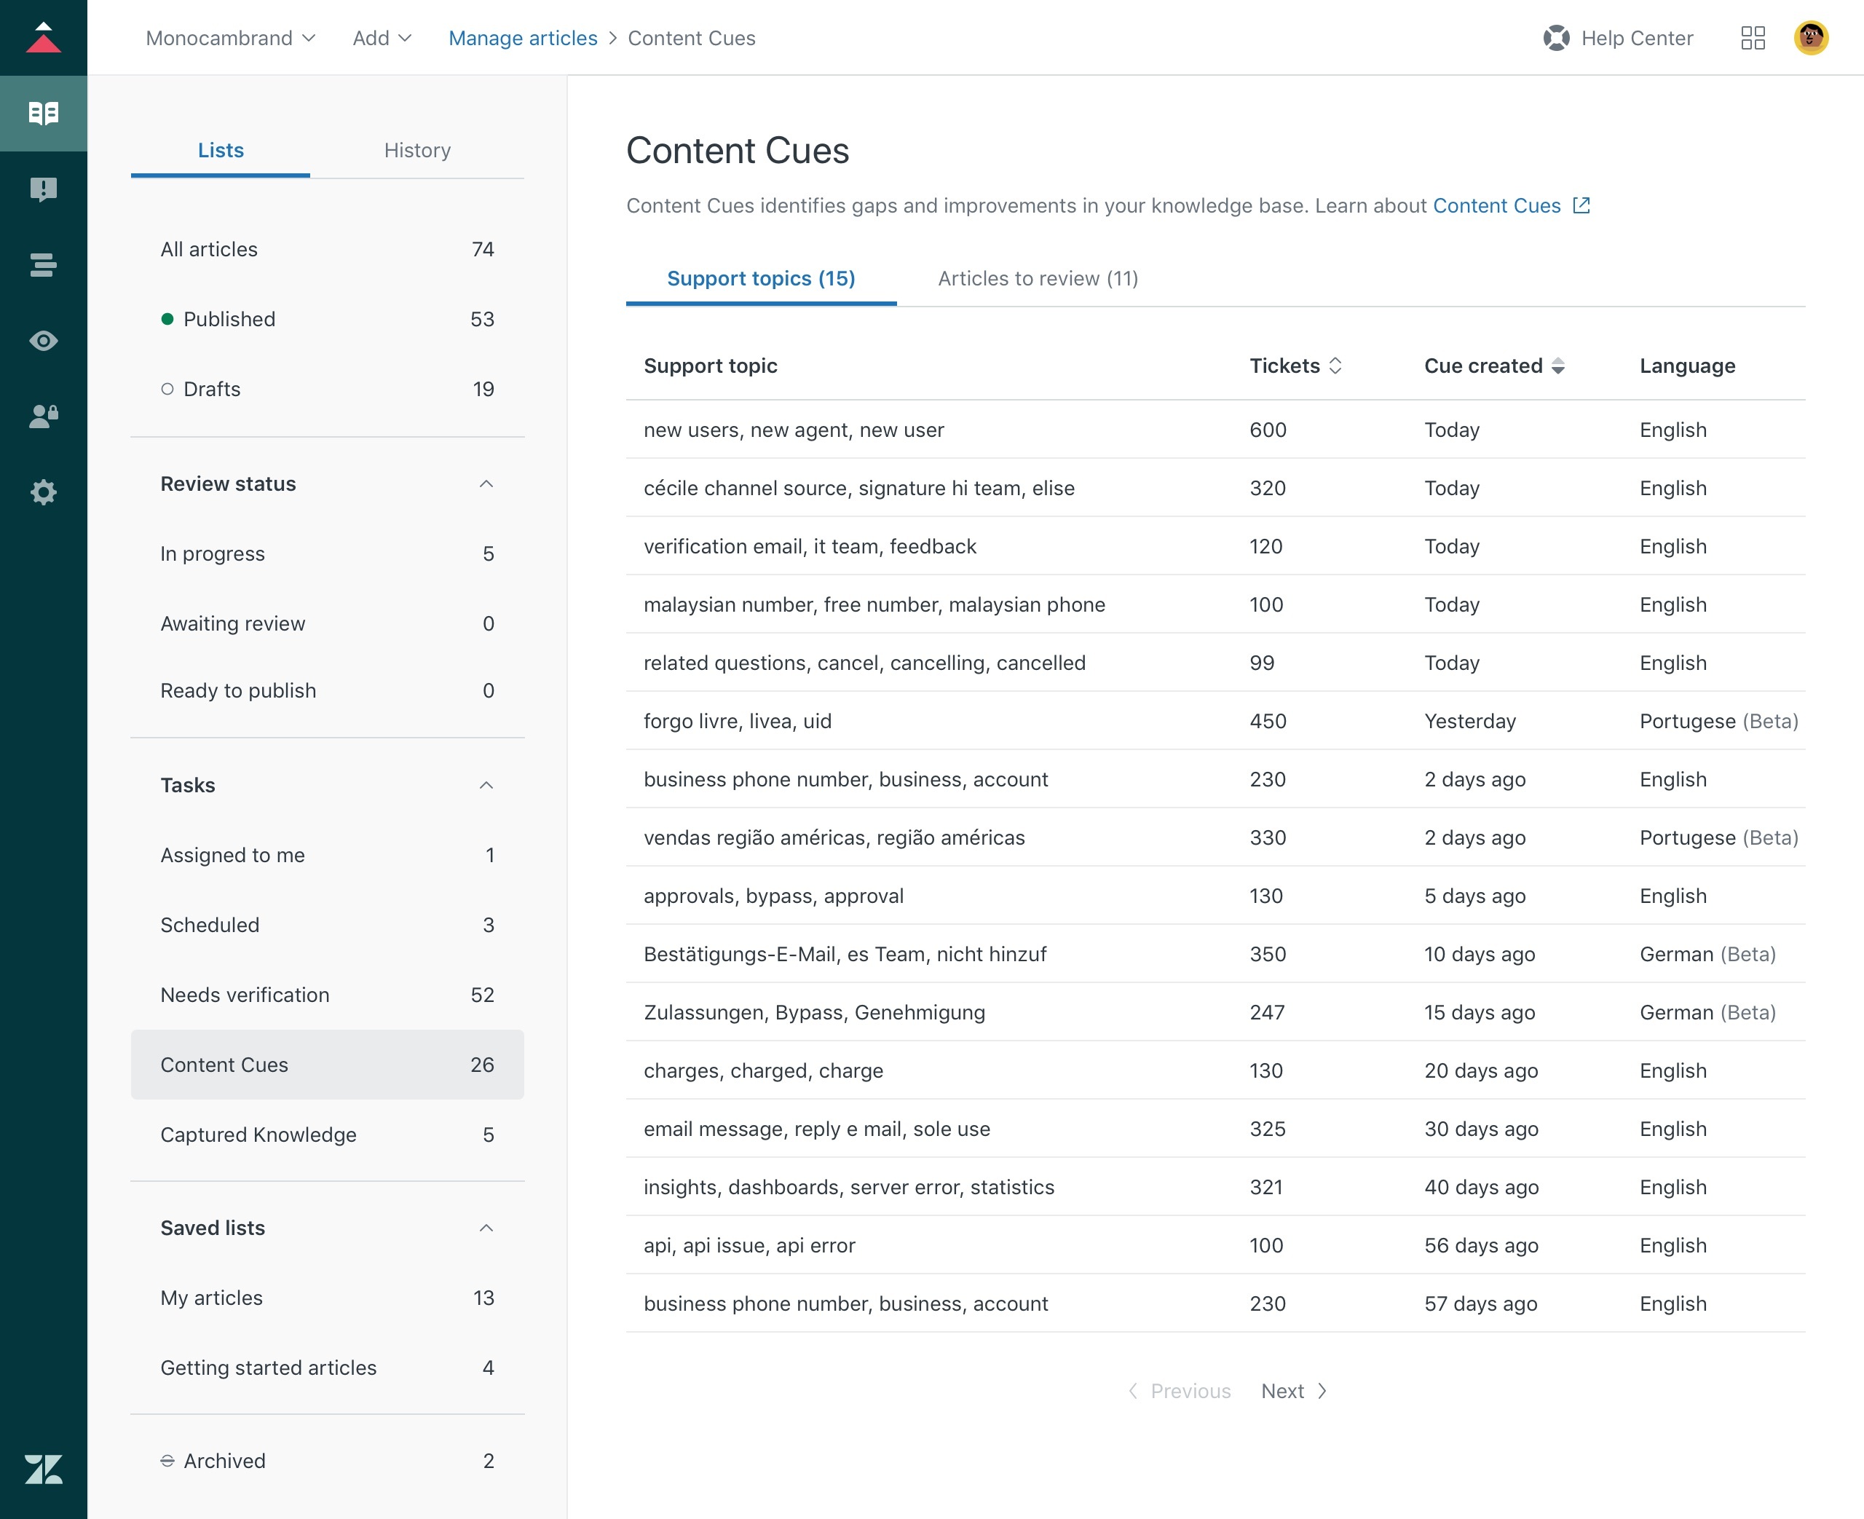The image size is (1864, 1519).
Task: Toggle Drafts articles visibility
Action: pos(166,389)
